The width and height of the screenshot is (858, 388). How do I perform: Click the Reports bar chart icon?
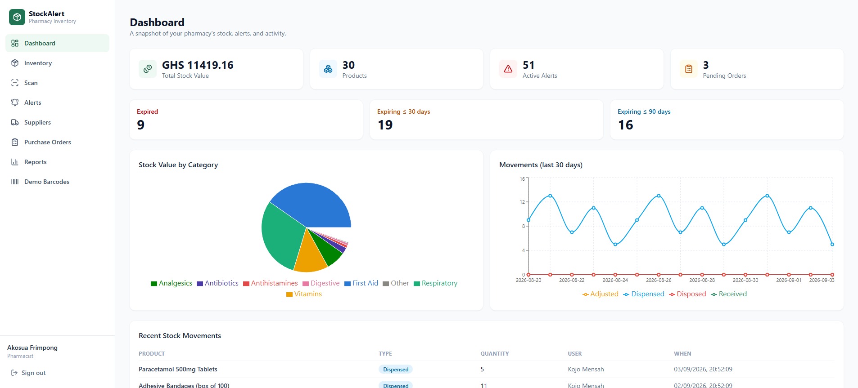[15, 162]
